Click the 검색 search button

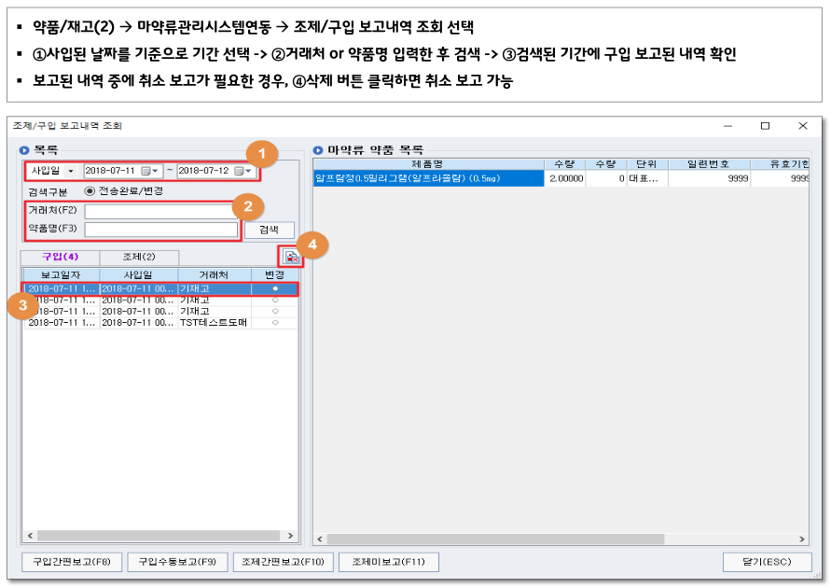coord(269,230)
